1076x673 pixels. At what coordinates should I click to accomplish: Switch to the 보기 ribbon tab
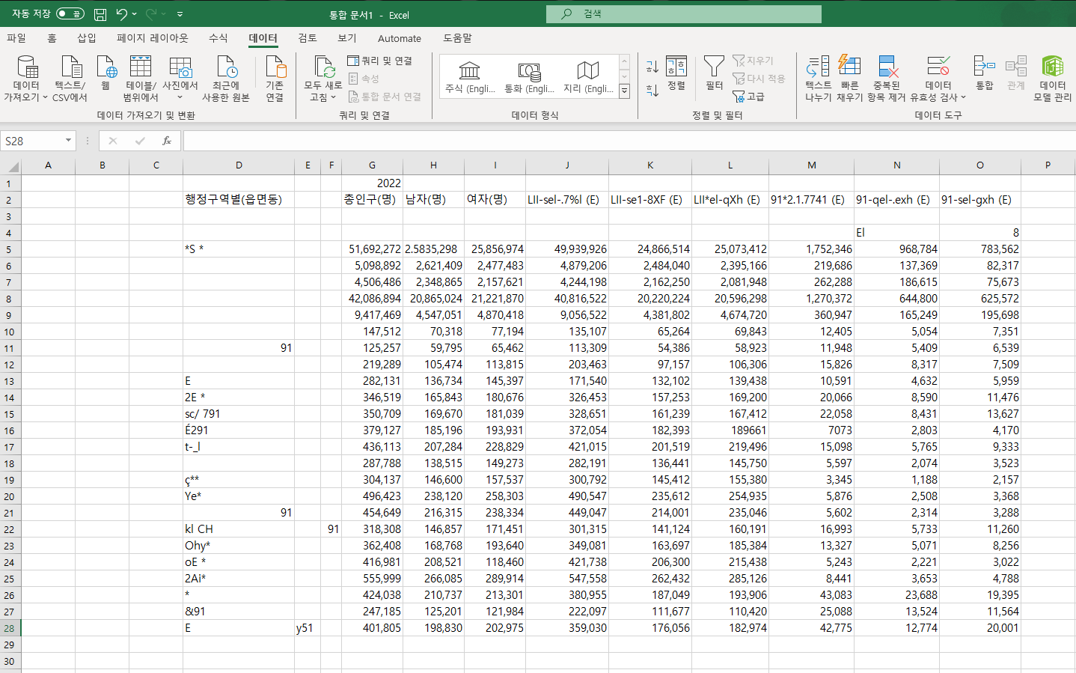(347, 38)
